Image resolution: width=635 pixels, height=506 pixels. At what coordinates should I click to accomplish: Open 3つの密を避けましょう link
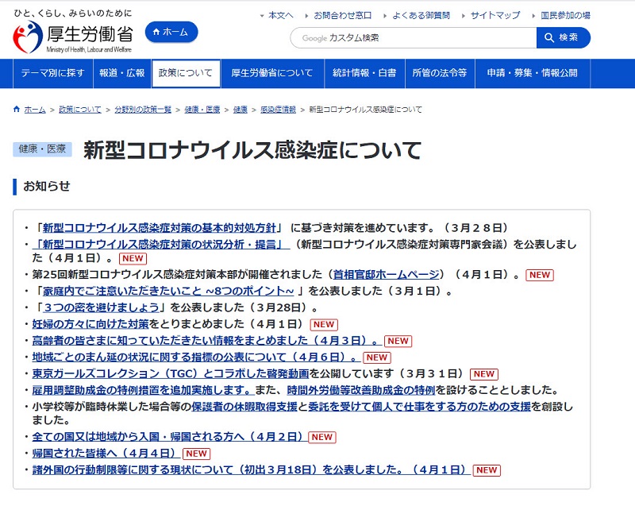[101, 307]
